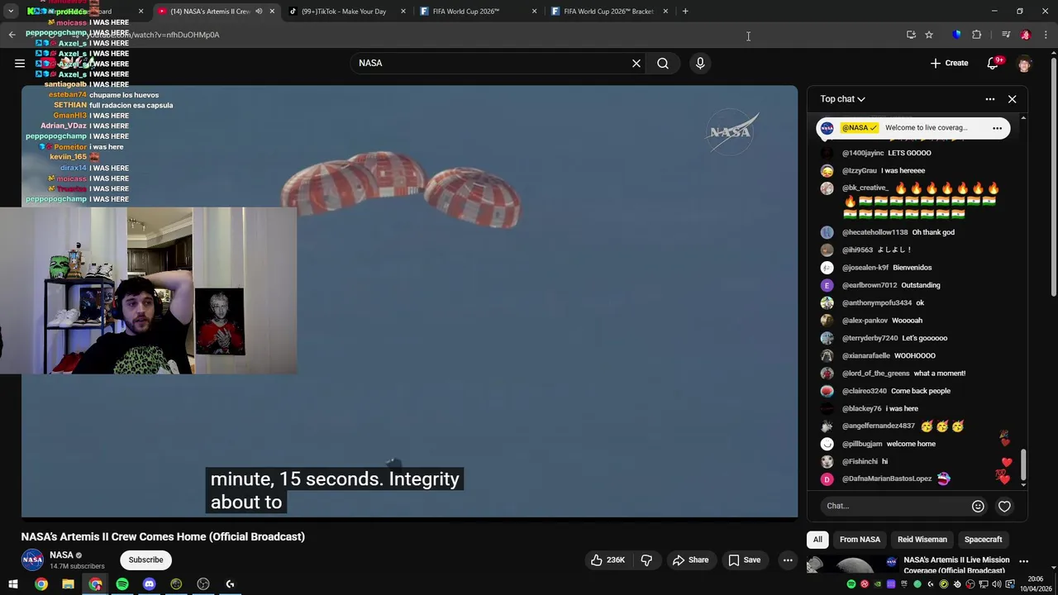Open Windows Start menu
The height and width of the screenshot is (595, 1058).
pyautogui.click(x=13, y=584)
